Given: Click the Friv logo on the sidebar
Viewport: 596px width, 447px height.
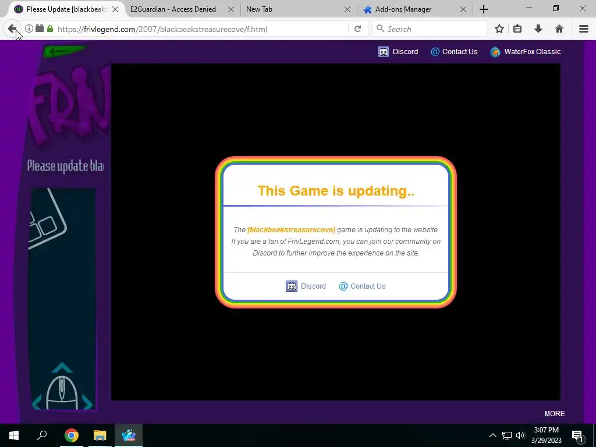Looking at the screenshot, I should tap(70, 107).
